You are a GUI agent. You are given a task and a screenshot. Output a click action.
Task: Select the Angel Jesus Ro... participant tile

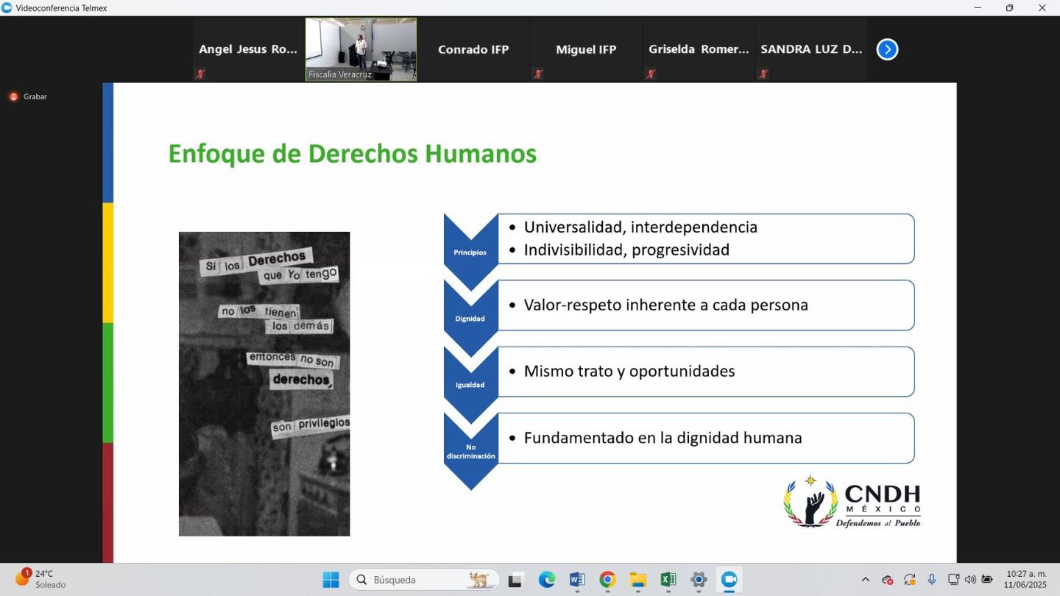coord(248,49)
